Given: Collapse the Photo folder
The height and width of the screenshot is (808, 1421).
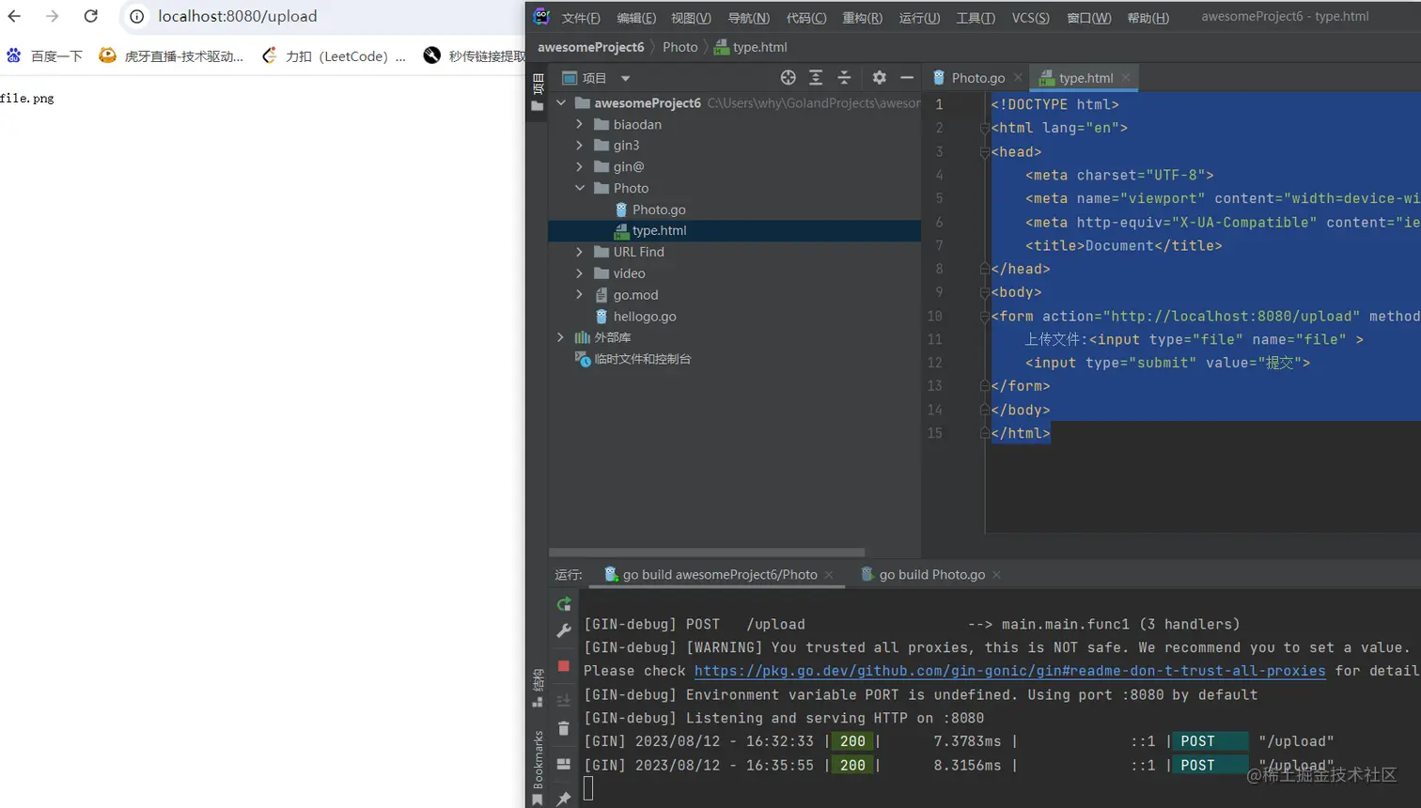Looking at the screenshot, I should point(580,188).
